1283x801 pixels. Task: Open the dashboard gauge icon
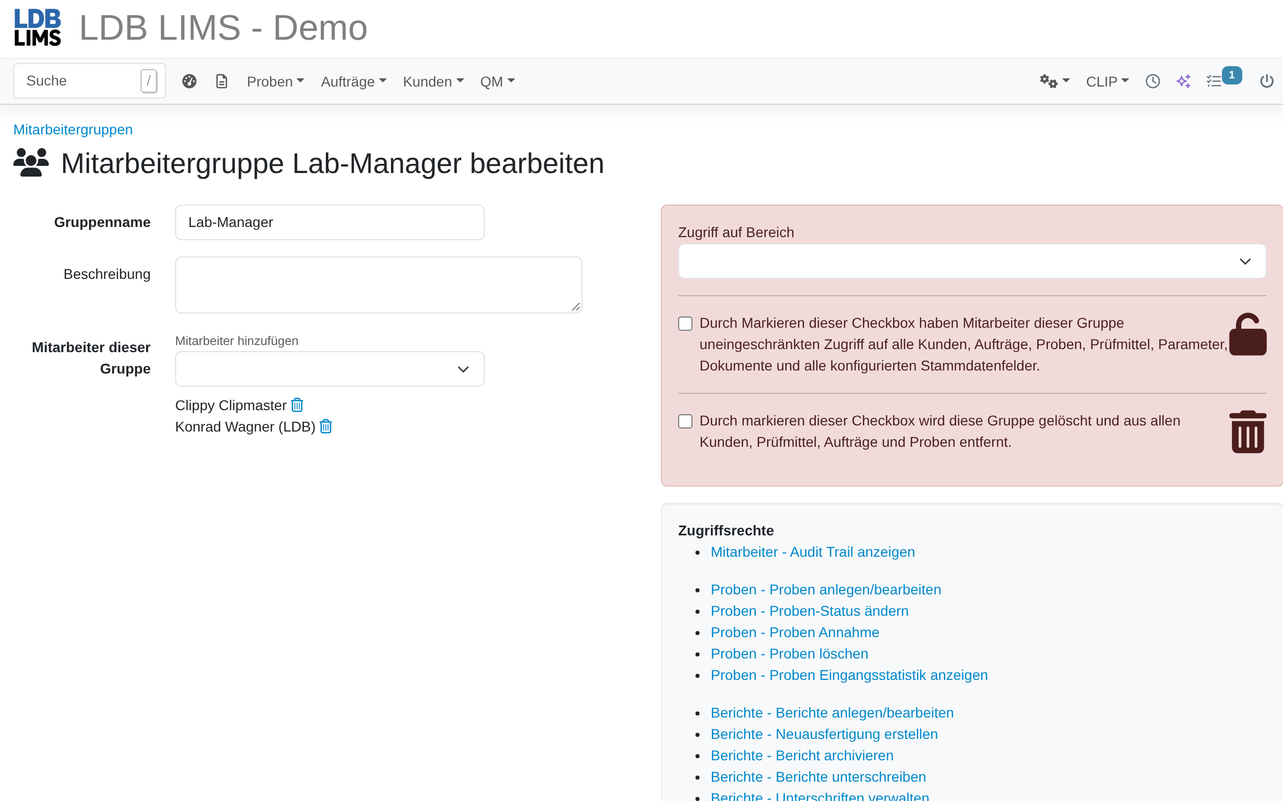point(189,81)
